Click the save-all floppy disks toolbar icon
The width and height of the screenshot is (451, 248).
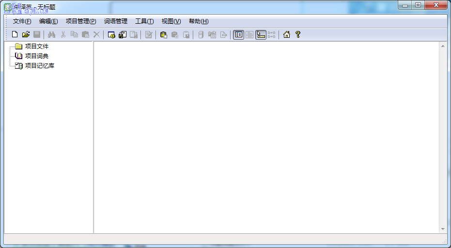tap(123, 34)
